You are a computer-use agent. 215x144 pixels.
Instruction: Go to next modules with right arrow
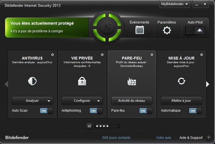(x=208, y=84)
